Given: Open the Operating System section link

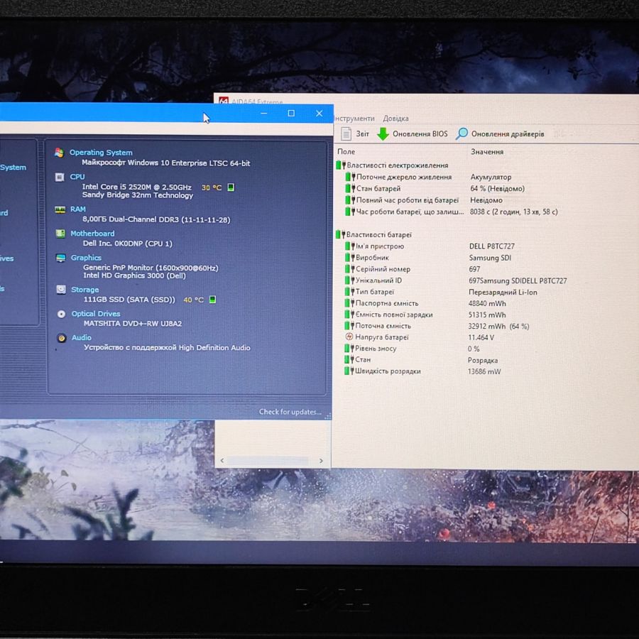Looking at the screenshot, I should coord(101,153).
